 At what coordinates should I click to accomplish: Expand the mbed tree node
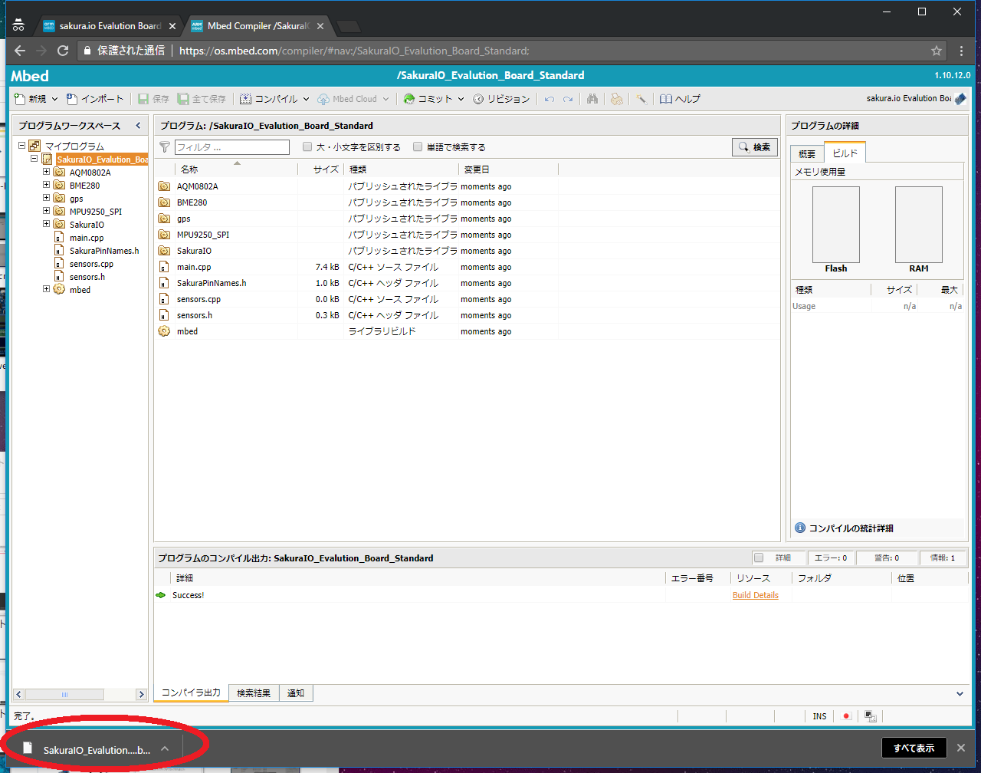[46, 289]
